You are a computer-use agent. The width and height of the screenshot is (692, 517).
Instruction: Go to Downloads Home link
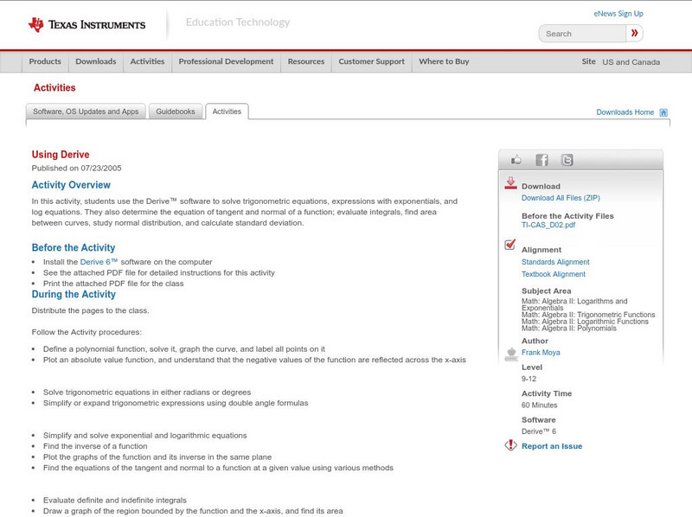(625, 112)
